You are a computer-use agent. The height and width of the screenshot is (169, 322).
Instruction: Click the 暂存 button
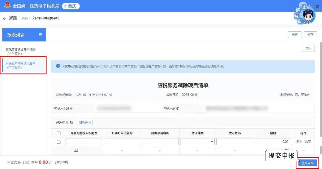[x=310, y=35]
